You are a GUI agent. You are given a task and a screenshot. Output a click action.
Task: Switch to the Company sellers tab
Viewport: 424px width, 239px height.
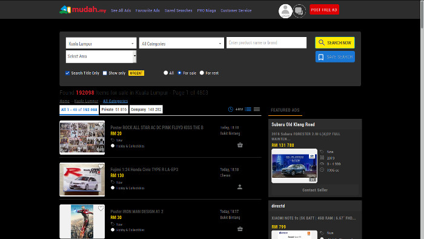146,109
